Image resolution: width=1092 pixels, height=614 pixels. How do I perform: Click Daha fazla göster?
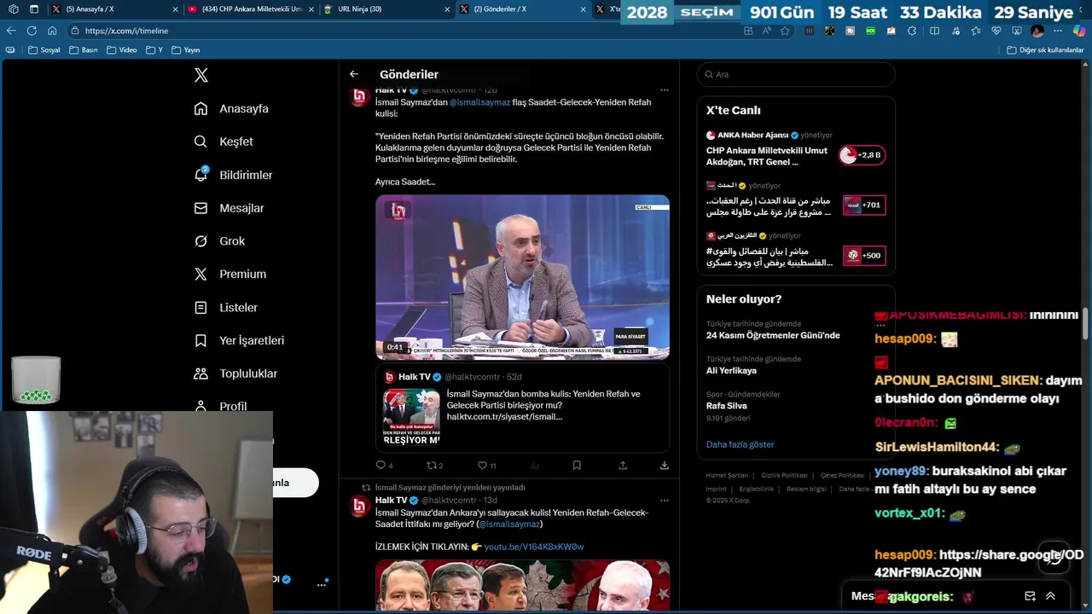pyautogui.click(x=740, y=444)
